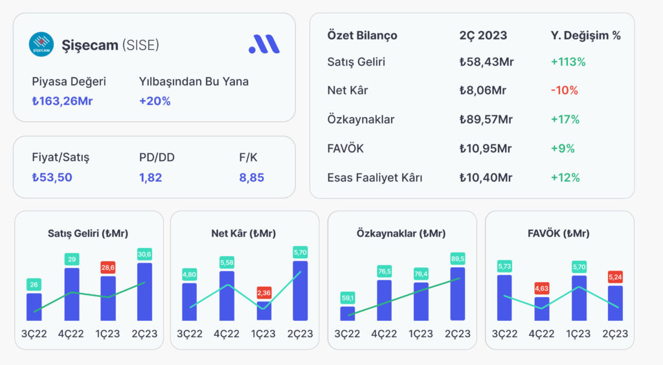Click the 3Ç22 bar in FAVÖK chart
Viewport: 663px width, 365px height.
504,298
